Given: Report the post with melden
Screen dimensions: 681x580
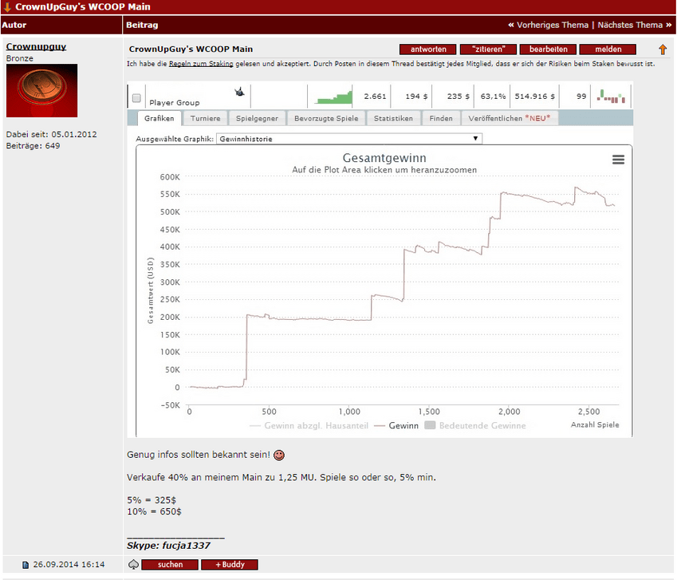Looking at the screenshot, I should [608, 49].
